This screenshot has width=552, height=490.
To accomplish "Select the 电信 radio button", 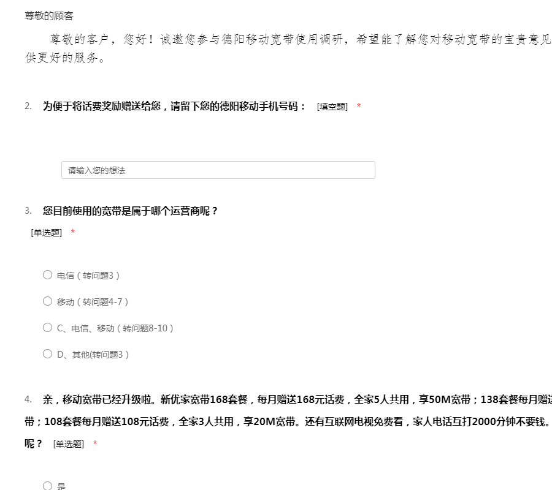I will (47, 275).
